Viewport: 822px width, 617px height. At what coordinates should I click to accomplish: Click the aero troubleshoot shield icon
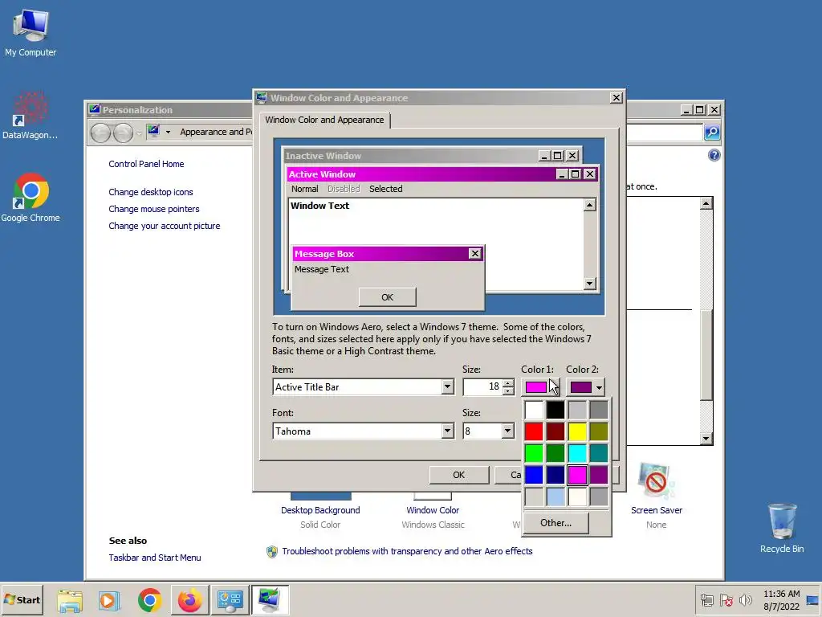coord(271,551)
